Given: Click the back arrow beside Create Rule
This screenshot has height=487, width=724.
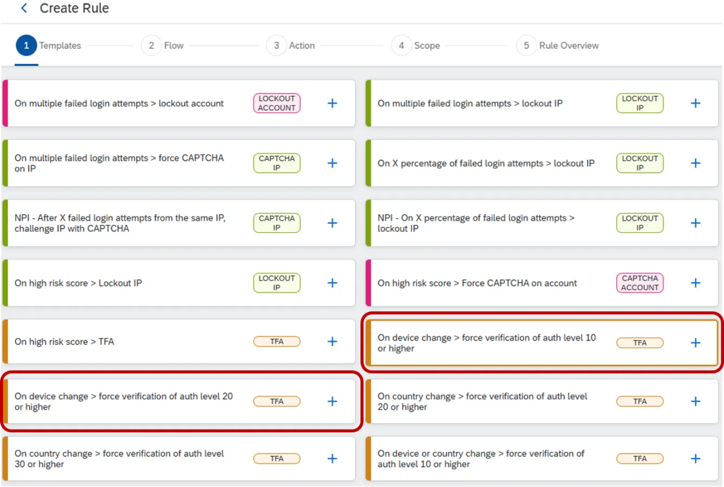Looking at the screenshot, I should pyautogui.click(x=24, y=8).
